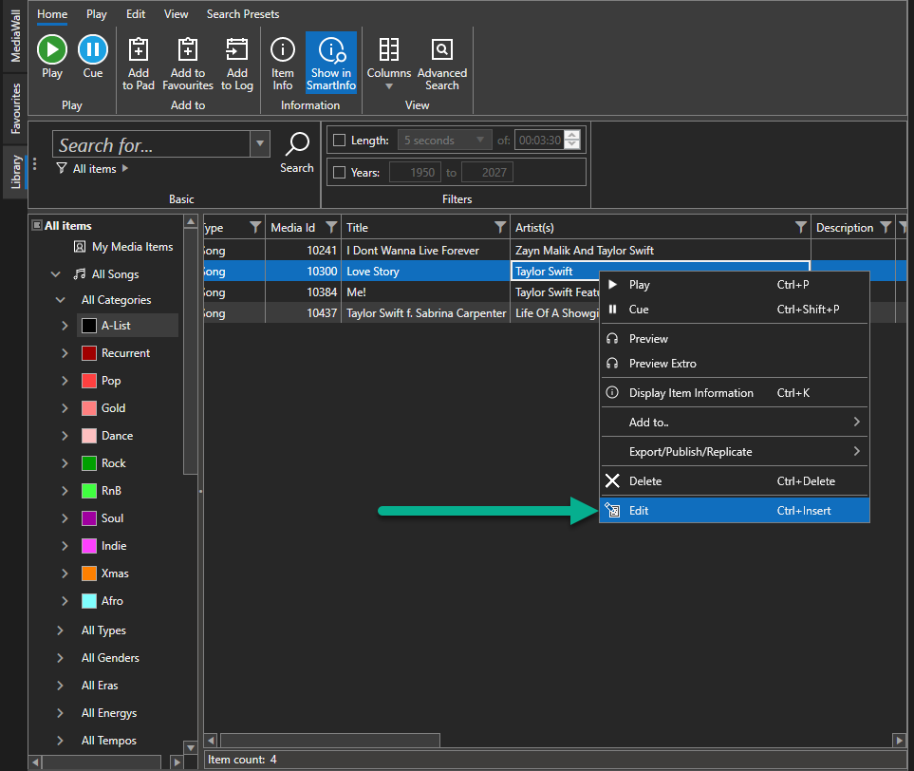This screenshot has height=771, width=914.
Task: Click the Title column filter icon
Action: click(500, 228)
